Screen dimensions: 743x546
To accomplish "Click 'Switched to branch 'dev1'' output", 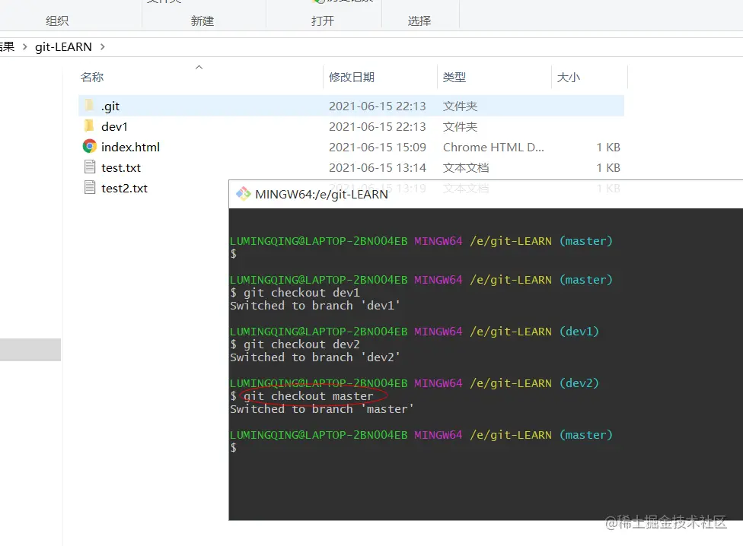I will point(315,306).
